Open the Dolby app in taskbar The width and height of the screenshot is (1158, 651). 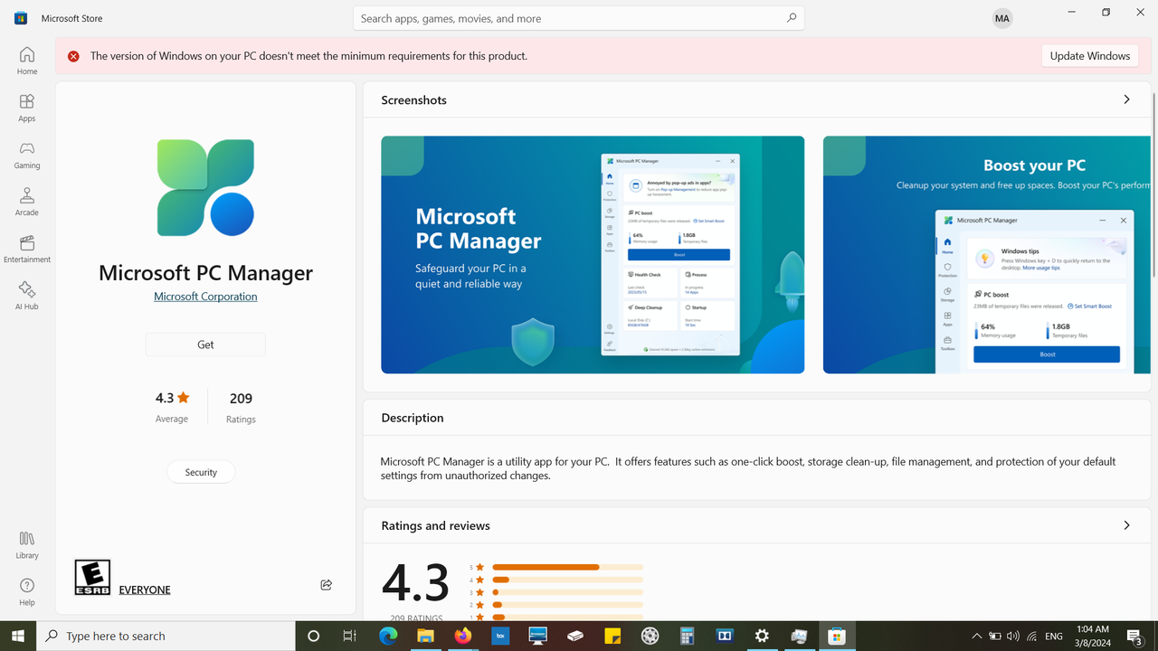[x=725, y=637]
